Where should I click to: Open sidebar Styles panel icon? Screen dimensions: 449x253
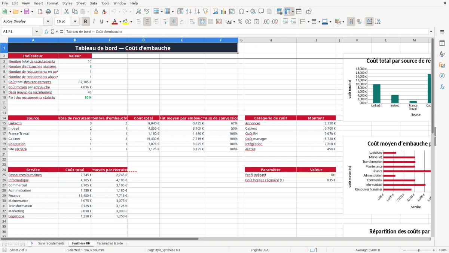(x=442, y=54)
